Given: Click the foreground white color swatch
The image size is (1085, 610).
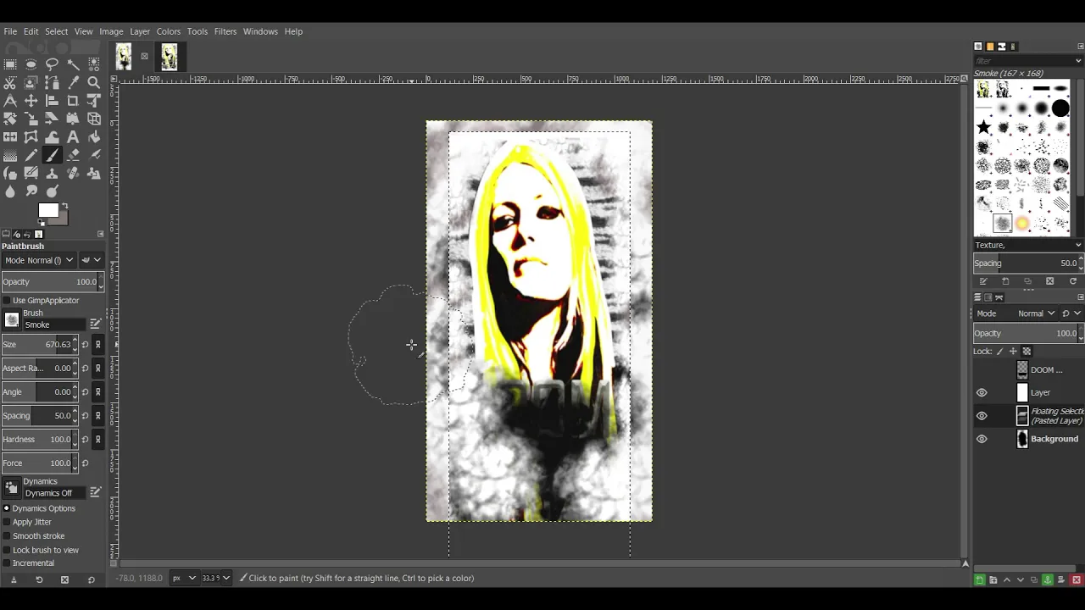Looking at the screenshot, I should pos(47,210).
